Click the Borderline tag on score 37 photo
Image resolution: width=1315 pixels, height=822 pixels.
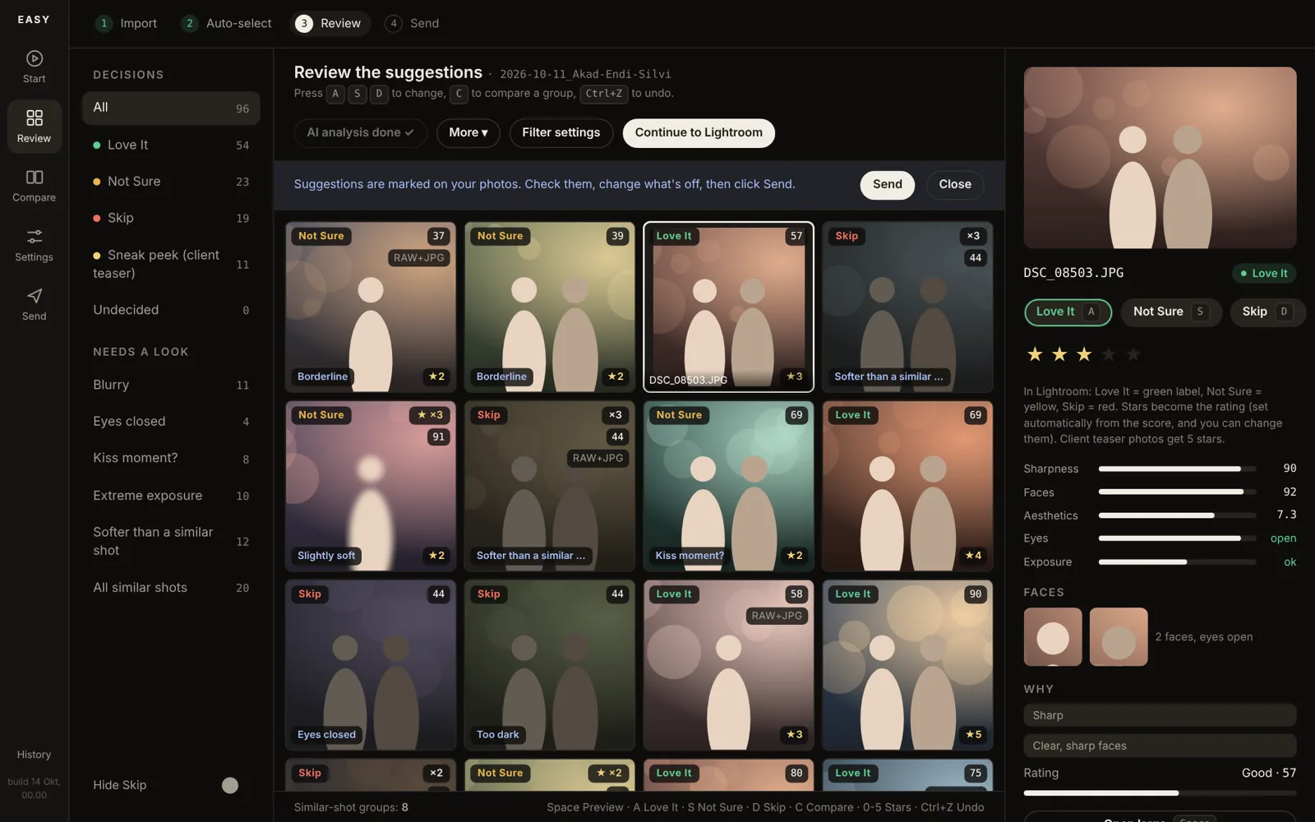pyautogui.click(x=322, y=376)
